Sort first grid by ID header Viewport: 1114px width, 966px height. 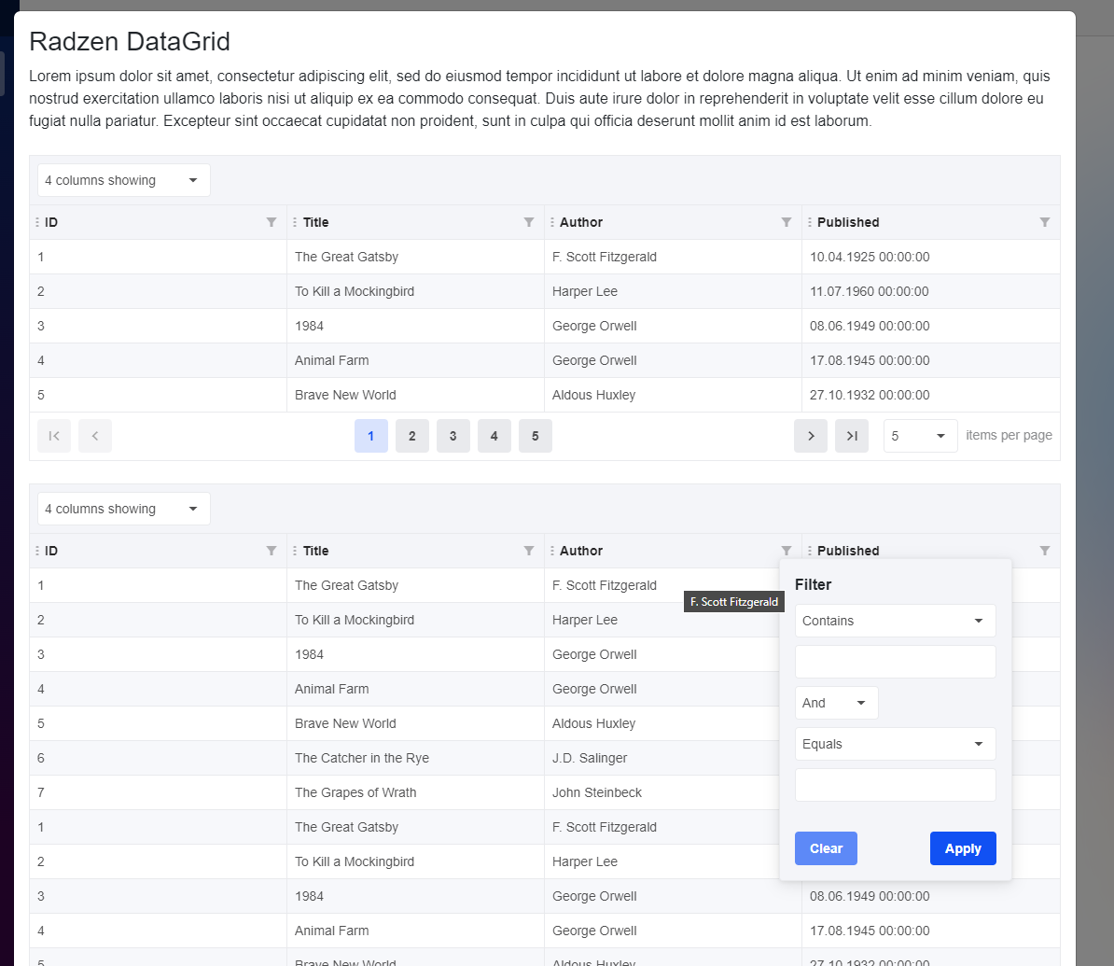51,222
